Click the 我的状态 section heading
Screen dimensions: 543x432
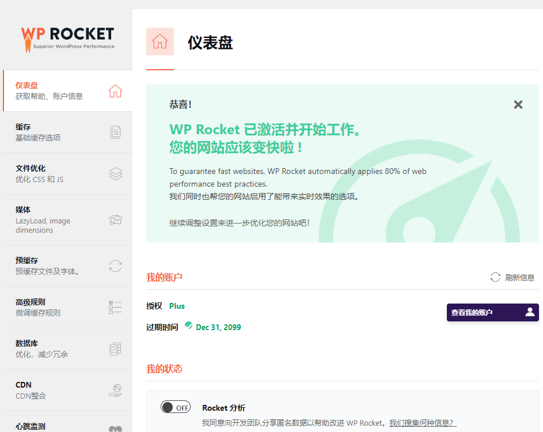point(164,369)
